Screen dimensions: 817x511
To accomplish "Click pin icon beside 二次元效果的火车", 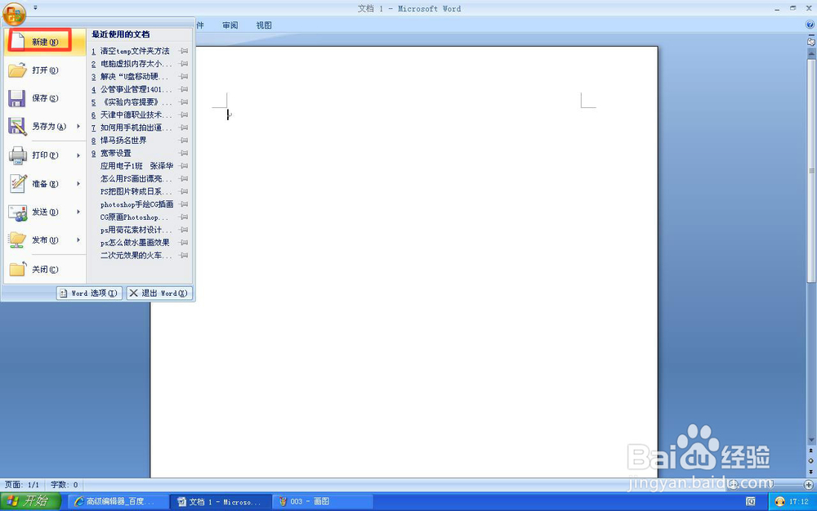I will [x=183, y=255].
